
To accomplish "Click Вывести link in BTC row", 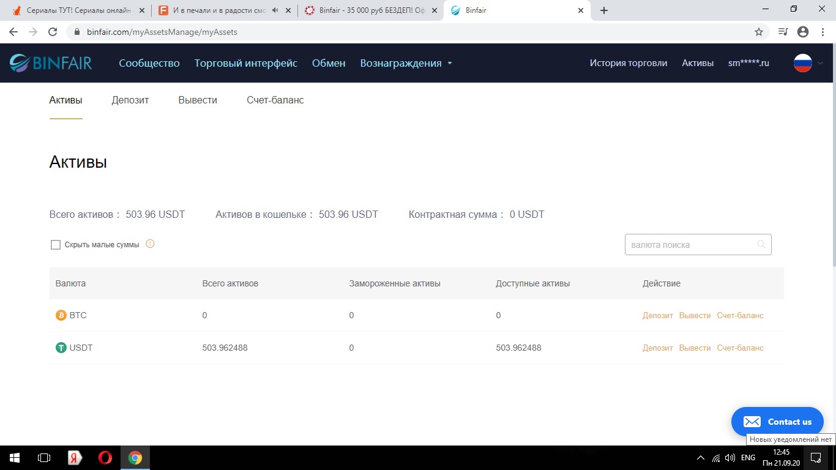I will (695, 315).
